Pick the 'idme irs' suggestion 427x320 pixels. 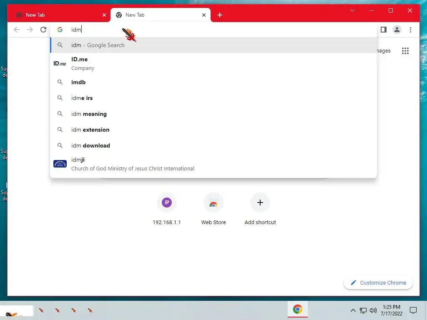pyautogui.click(x=214, y=98)
